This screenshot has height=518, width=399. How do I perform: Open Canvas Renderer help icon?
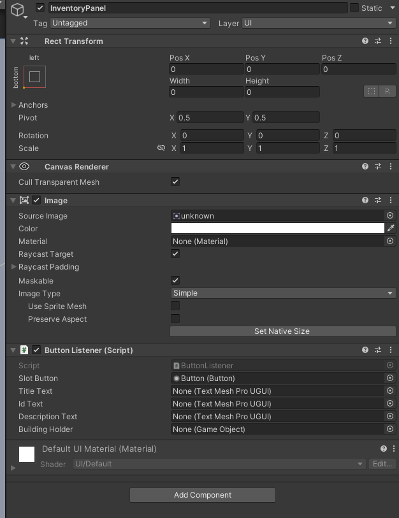click(x=365, y=166)
